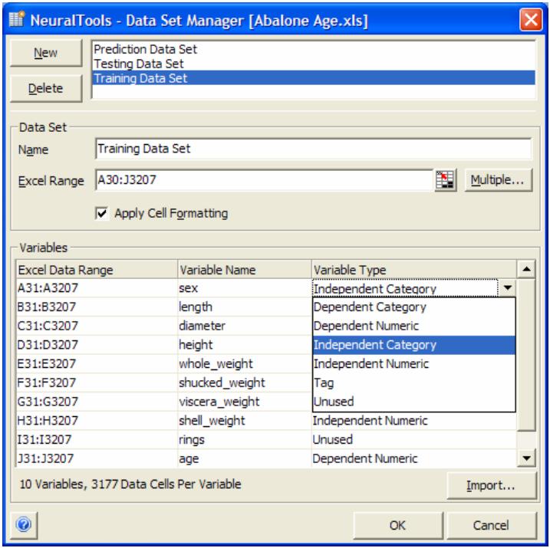Screen dimensions: 550x548
Task: Click the shucked_weight variable name cell
Action: 245,383
